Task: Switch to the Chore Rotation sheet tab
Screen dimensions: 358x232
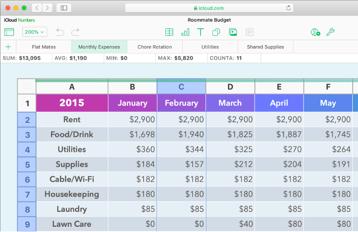Action: point(154,47)
